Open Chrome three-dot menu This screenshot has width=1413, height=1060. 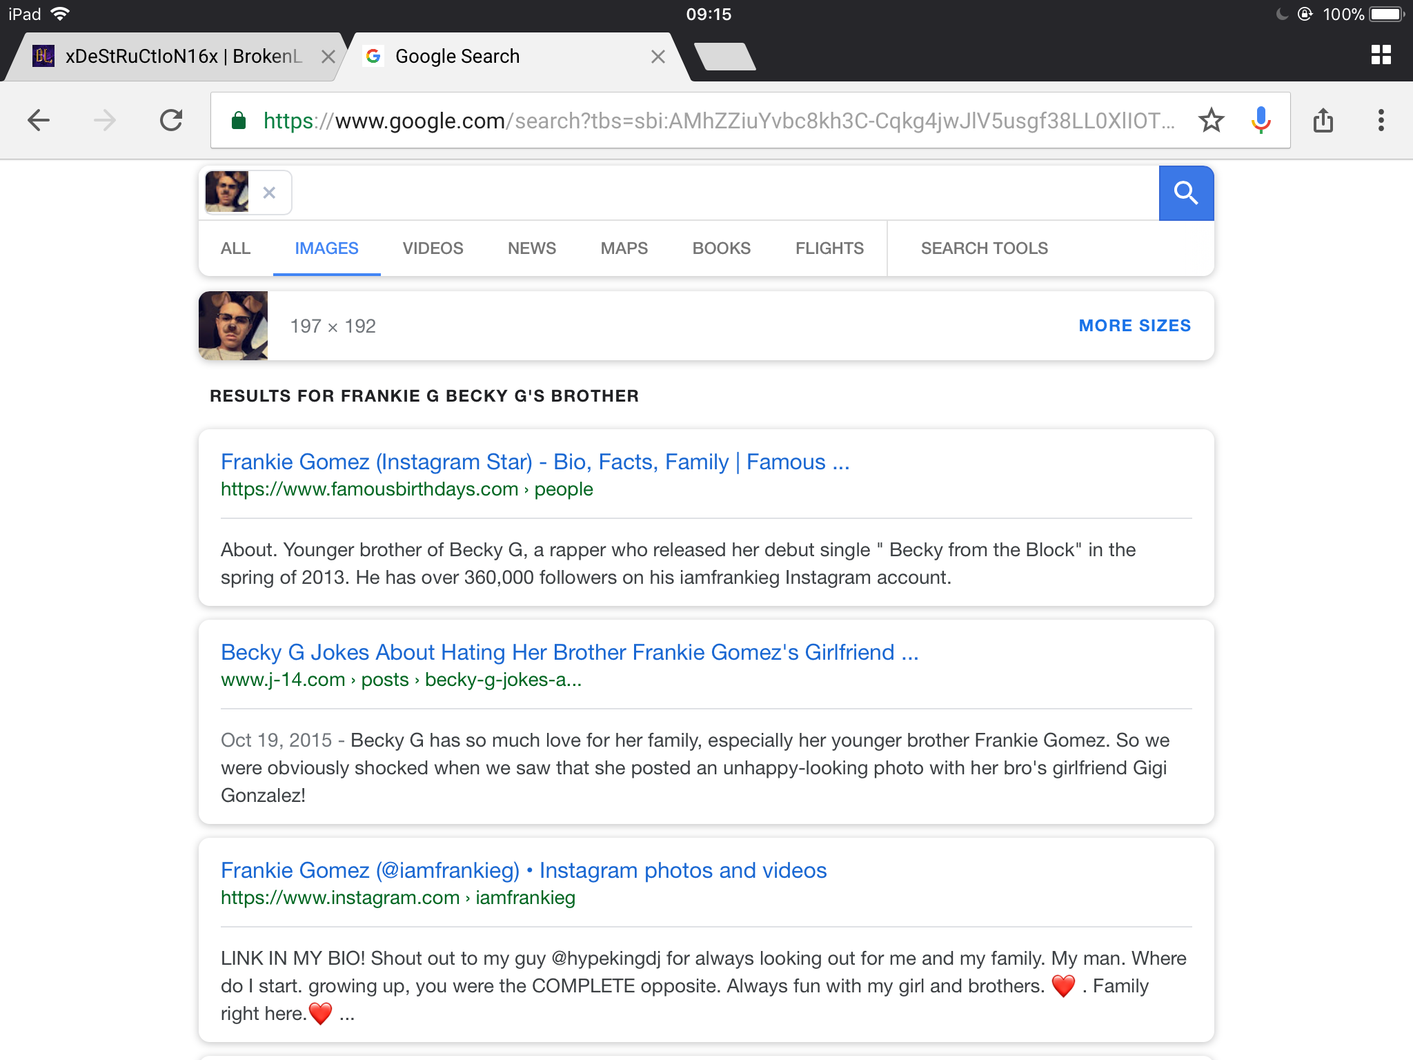point(1381,120)
